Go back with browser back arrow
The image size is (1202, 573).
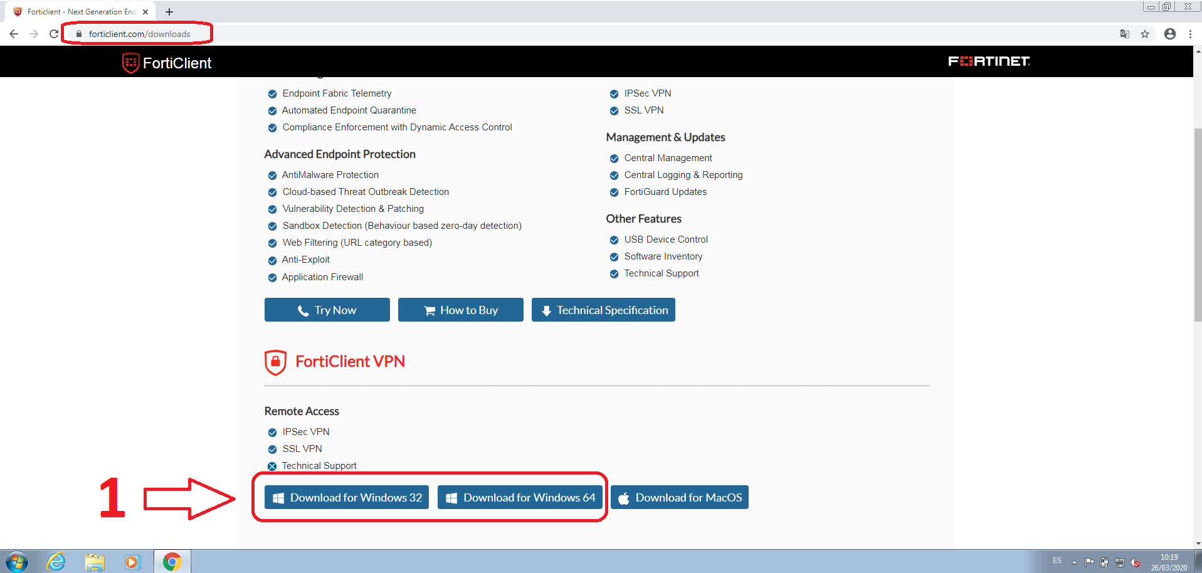click(14, 34)
